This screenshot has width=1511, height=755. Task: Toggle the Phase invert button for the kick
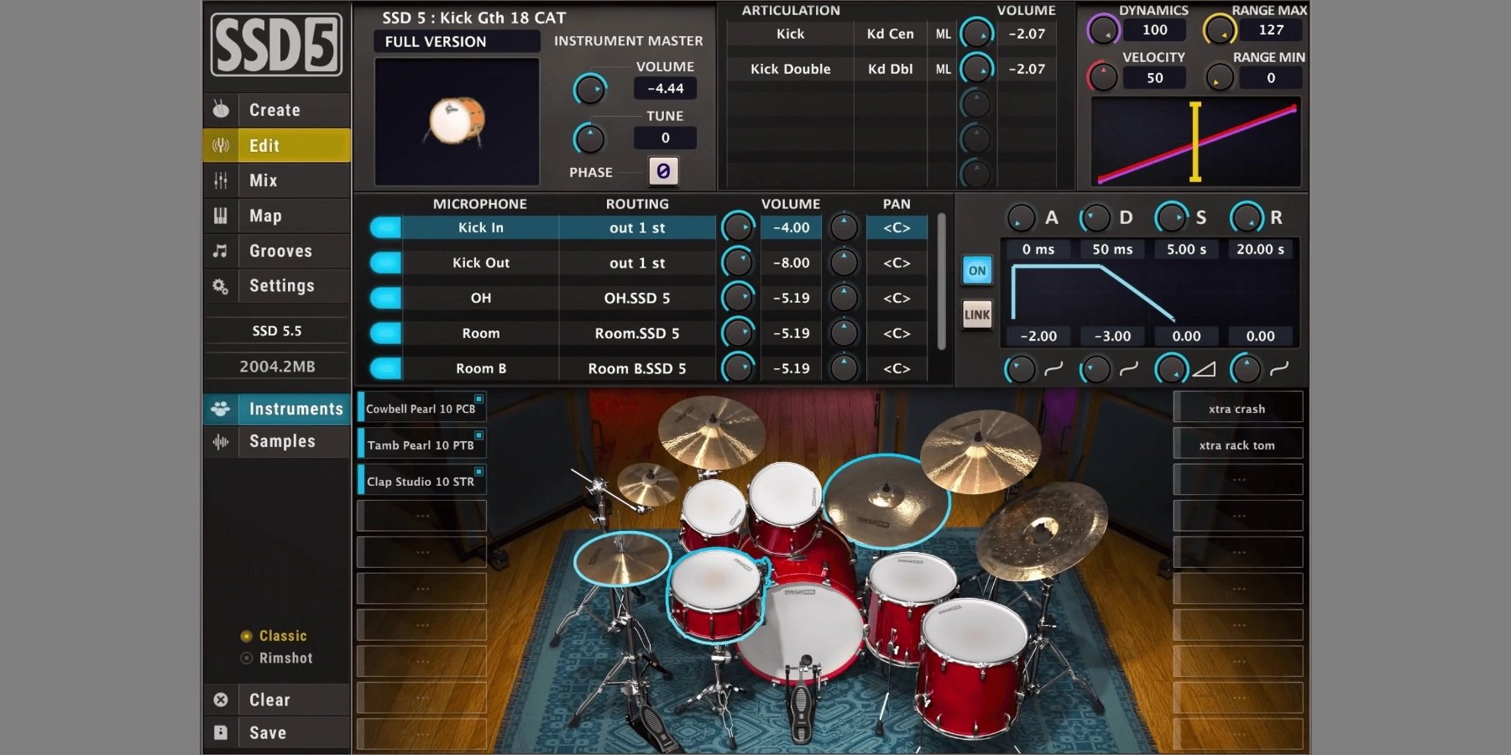664,171
